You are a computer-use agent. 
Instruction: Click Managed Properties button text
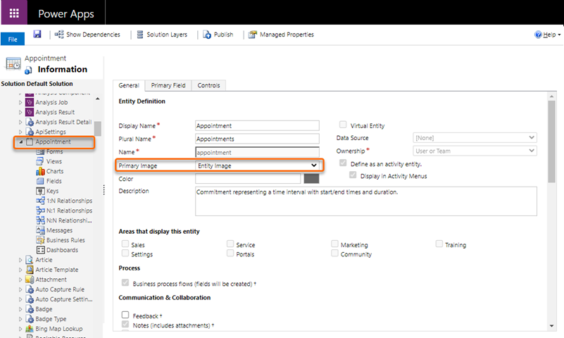287,35
